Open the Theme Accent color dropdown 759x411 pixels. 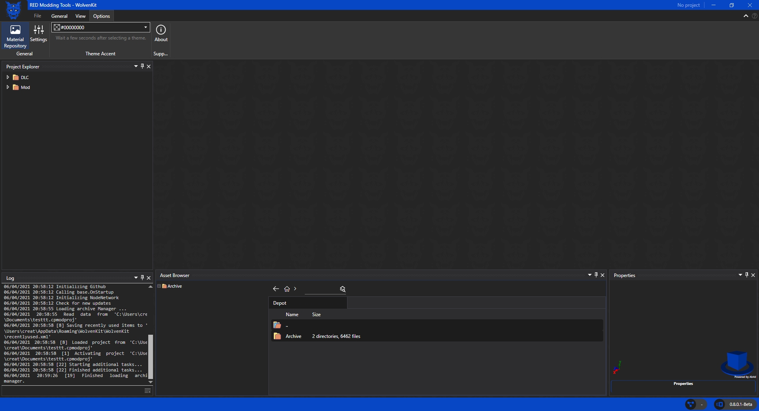pos(145,27)
